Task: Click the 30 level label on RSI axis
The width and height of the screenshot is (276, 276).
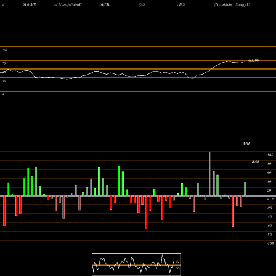Action: point(4,81)
